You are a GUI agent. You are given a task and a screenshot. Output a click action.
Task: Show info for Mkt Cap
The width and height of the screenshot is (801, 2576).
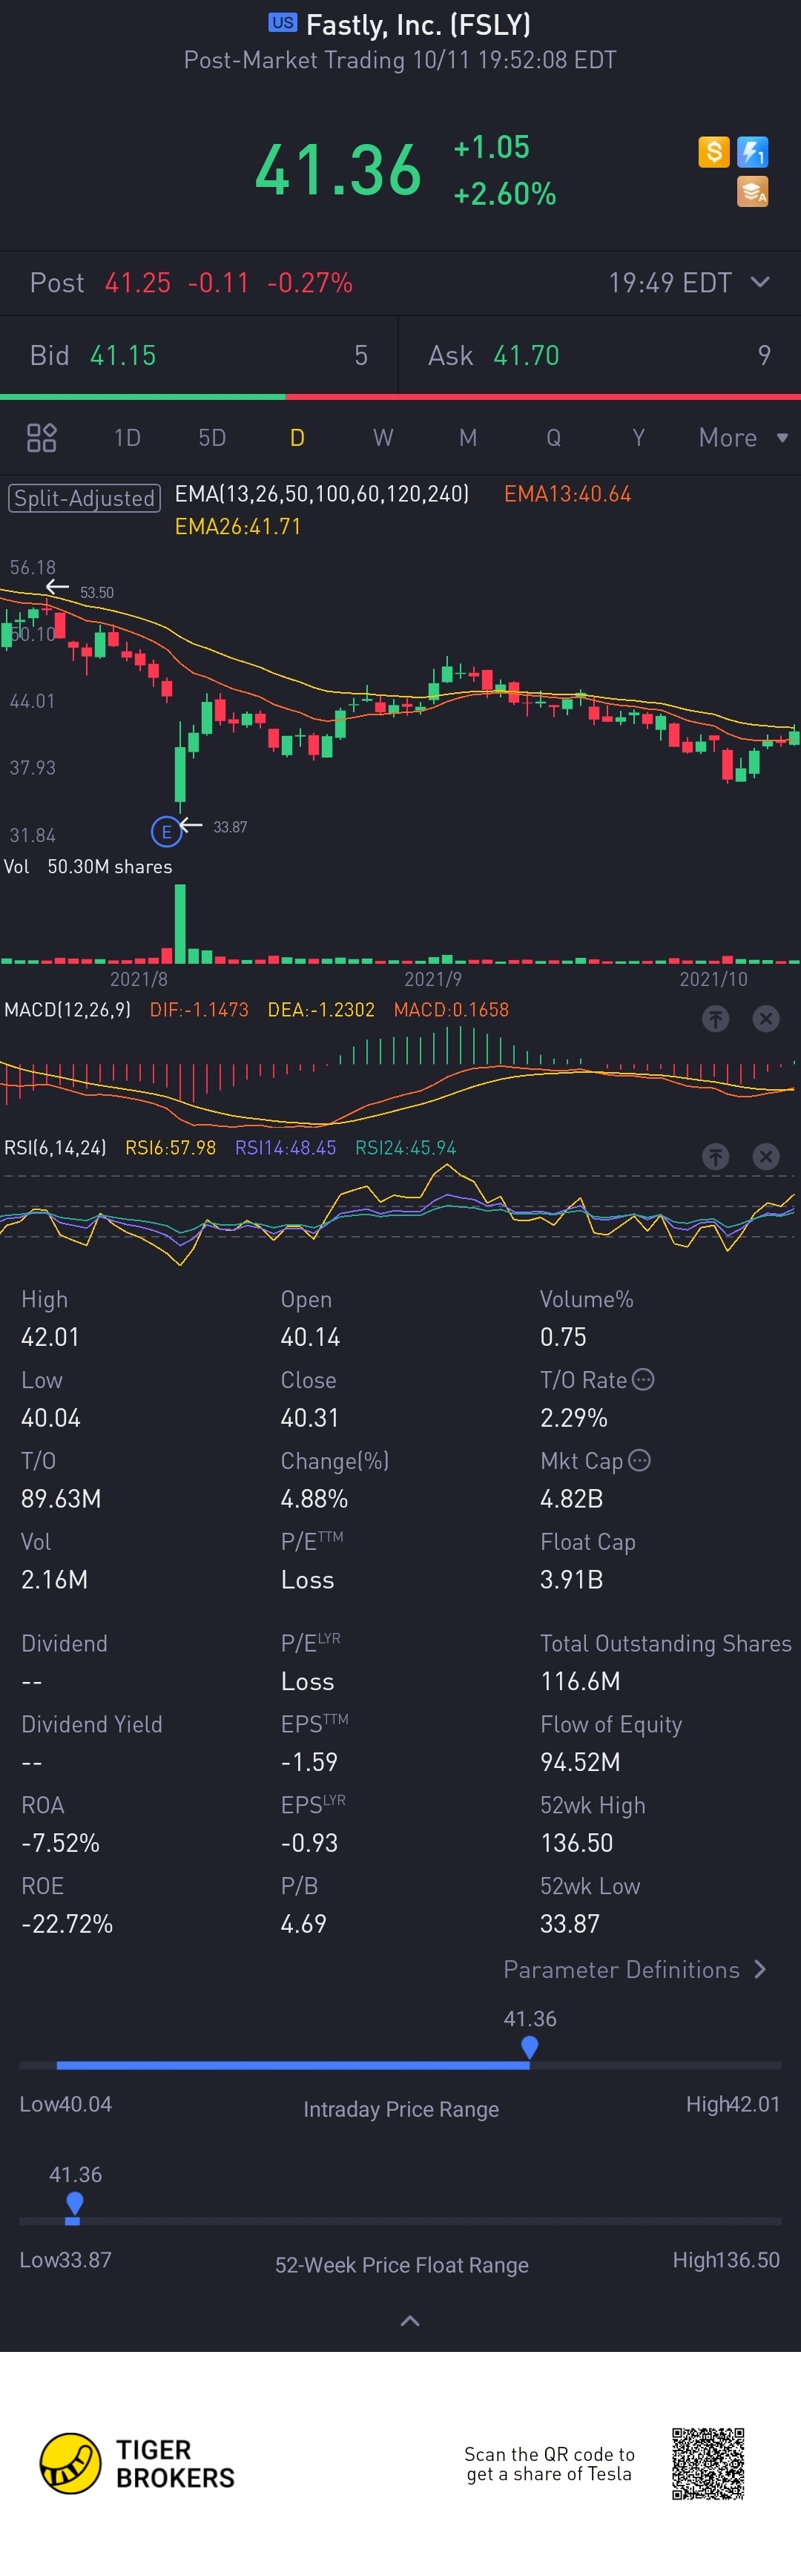(x=640, y=1460)
